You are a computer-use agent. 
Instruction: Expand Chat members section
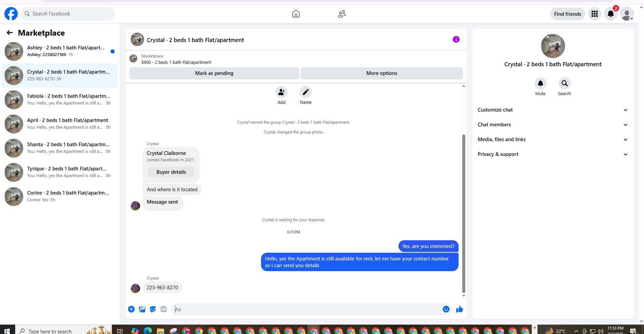pyautogui.click(x=553, y=125)
